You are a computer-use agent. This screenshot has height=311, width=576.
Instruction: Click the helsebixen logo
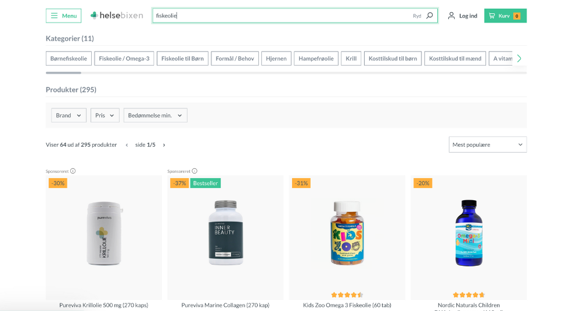pyautogui.click(x=117, y=16)
